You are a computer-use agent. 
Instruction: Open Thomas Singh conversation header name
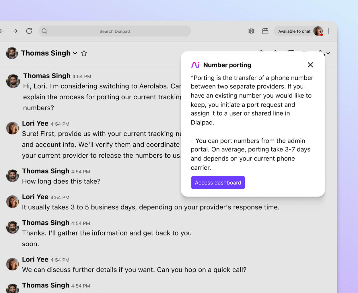(46, 53)
